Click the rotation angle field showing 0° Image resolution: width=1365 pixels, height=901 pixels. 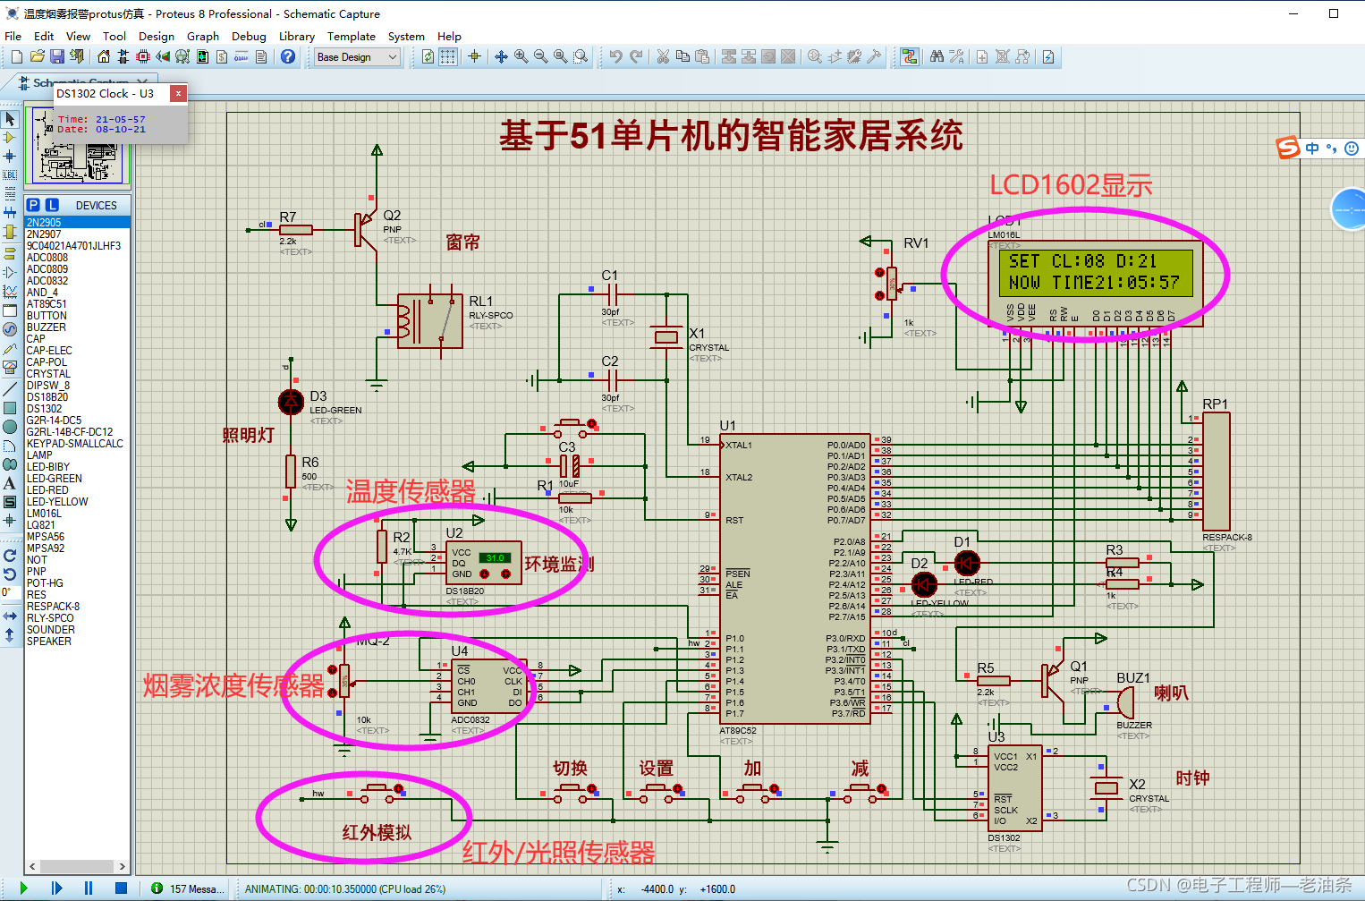(10, 591)
